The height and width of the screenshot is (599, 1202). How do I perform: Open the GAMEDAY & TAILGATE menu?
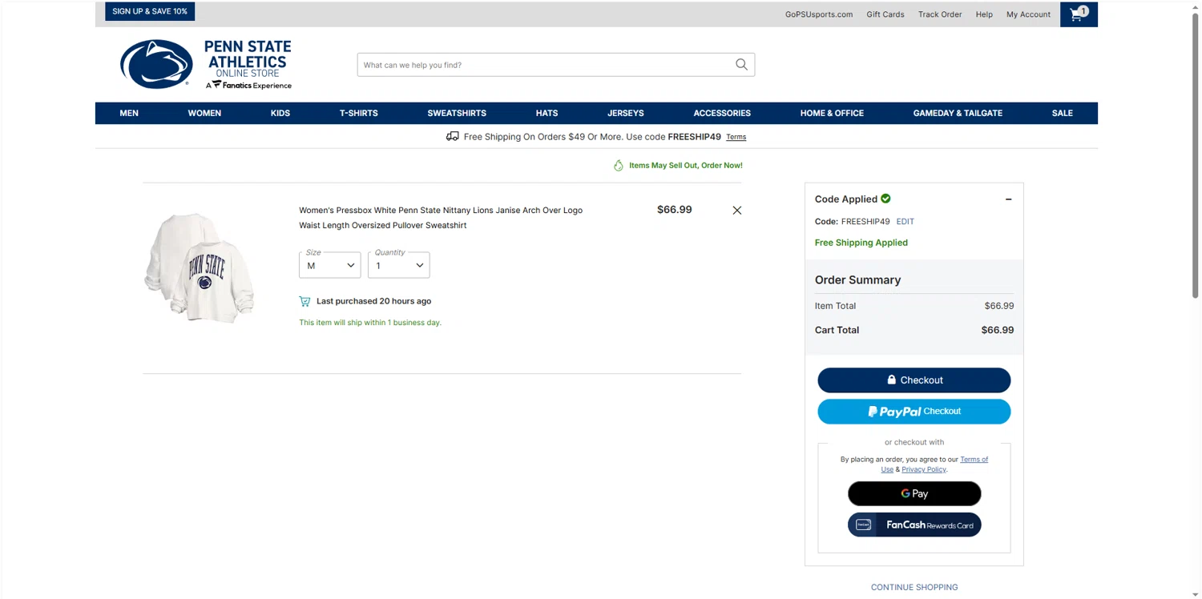tap(958, 113)
